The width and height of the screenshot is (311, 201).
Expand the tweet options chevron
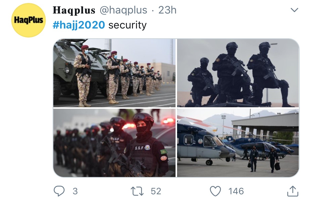(x=294, y=10)
